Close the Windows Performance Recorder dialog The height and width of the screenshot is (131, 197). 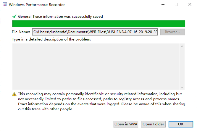[x=190, y=5]
